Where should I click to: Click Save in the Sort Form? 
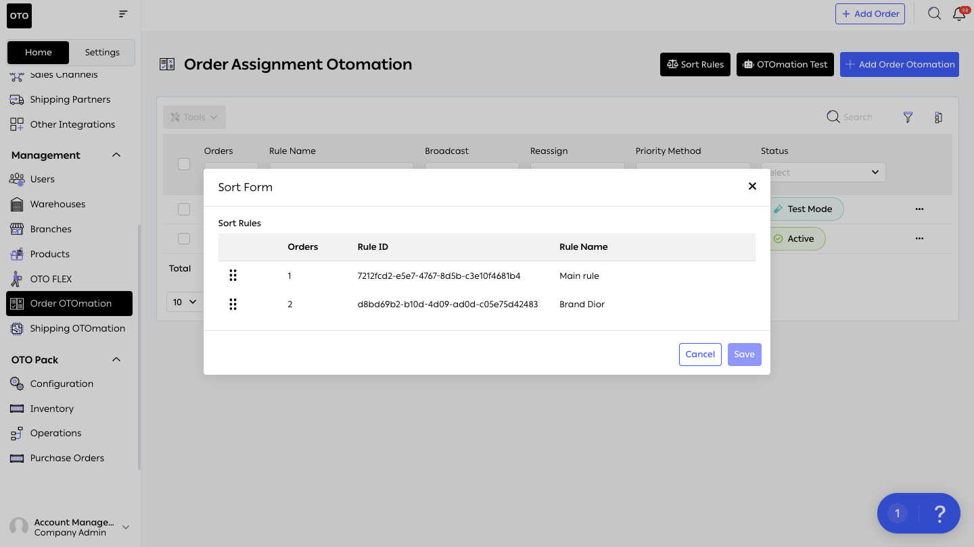744,355
